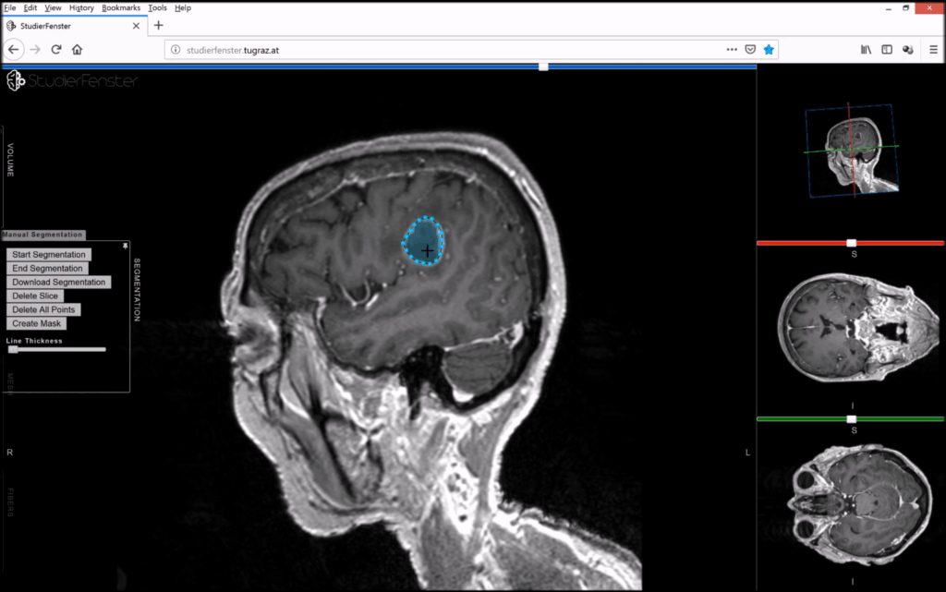This screenshot has height=592, width=946.
Task: Click the pin icon on segmentation panel
Action: point(125,245)
